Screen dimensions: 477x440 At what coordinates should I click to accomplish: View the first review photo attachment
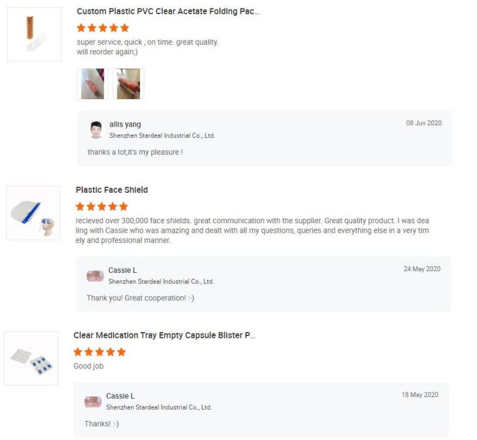click(x=92, y=84)
